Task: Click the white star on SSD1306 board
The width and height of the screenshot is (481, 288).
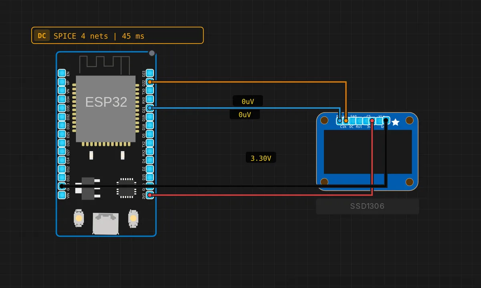Action: pyautogui.click(x=396, y=122)
